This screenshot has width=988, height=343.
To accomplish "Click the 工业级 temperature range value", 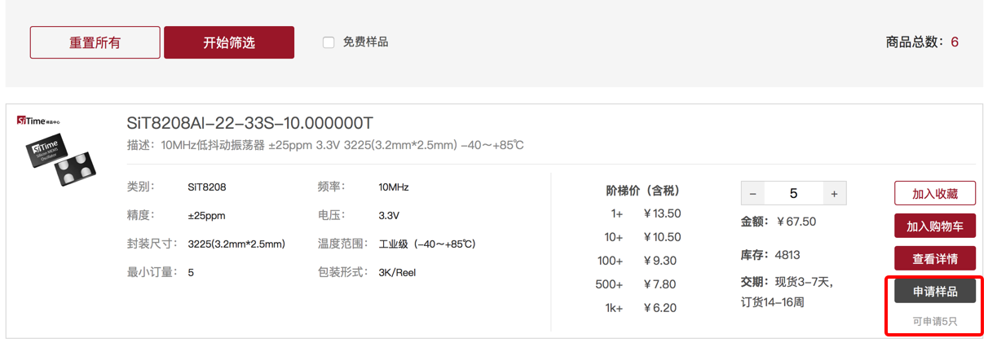I will pos(427,244).
